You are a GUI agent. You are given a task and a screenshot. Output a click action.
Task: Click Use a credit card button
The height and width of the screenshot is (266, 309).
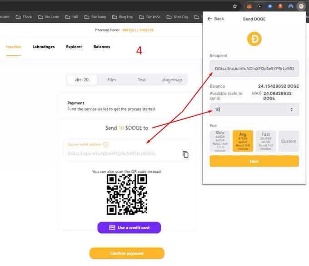[x=129, y=227]
